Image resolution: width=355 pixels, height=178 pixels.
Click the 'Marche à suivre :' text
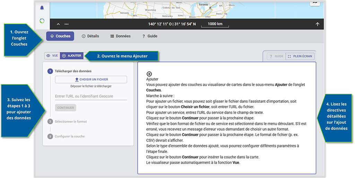(x=160, y=96)
